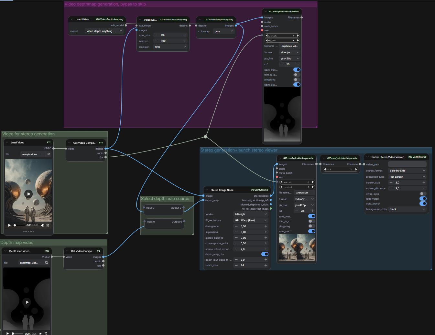Collapse node #23 comfyui-videohelpersuite

(x=266, y=12)
